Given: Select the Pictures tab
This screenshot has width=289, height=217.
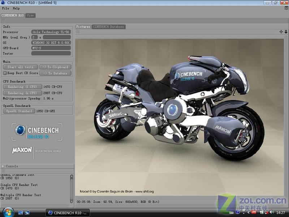Looking at the screenshot, I should (x=83, y=27).
